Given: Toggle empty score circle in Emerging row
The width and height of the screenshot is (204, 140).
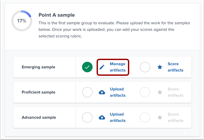Looking at the screenshot, I should [x=145, y=67].
